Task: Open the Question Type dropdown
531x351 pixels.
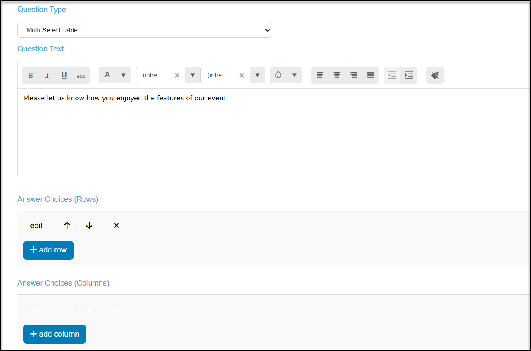Action: tap(145, 30)
